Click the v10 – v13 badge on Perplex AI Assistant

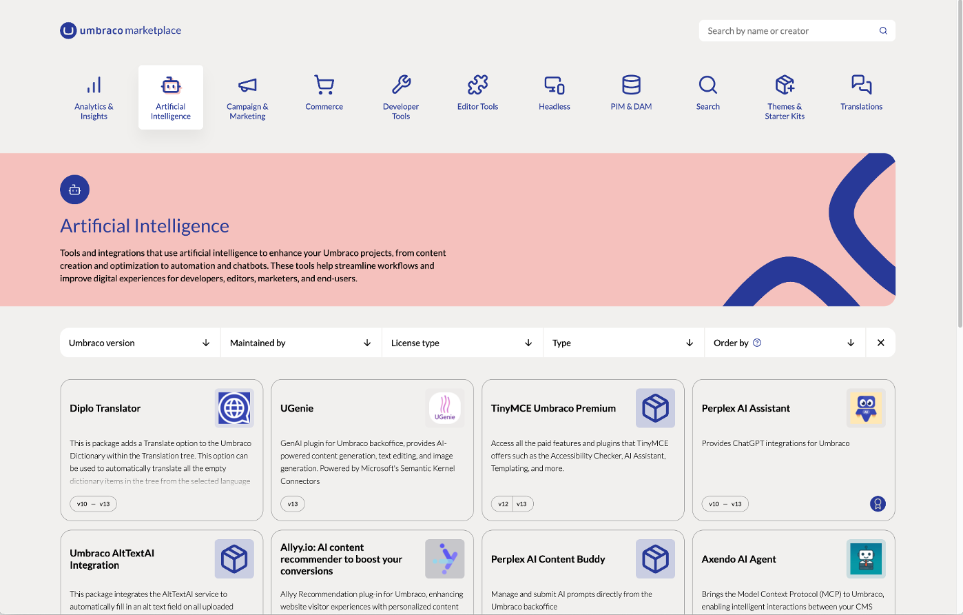click(725, 504)
